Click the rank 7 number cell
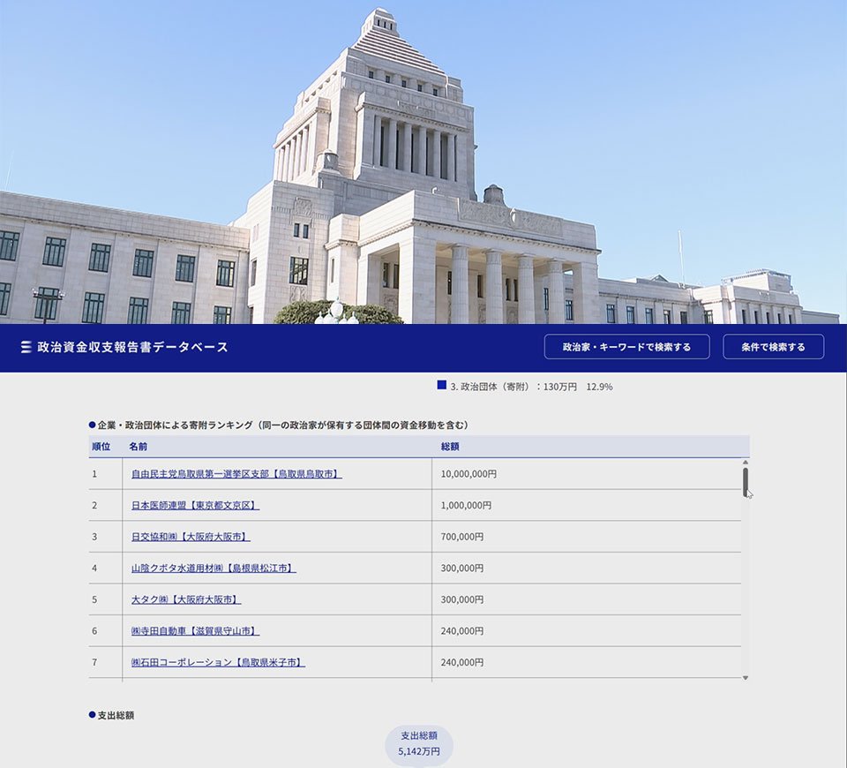 pos(105,662)
